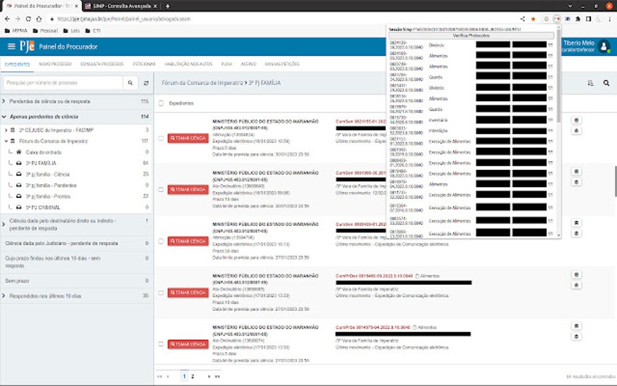Click the first TOMAR CIÊNCIA button

pyautogui.click(x=188, y=138)
